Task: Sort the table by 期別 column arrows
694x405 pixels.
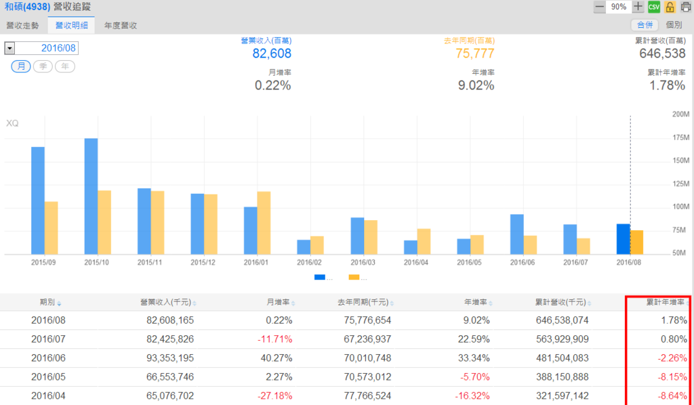Action: pos(60,303)
